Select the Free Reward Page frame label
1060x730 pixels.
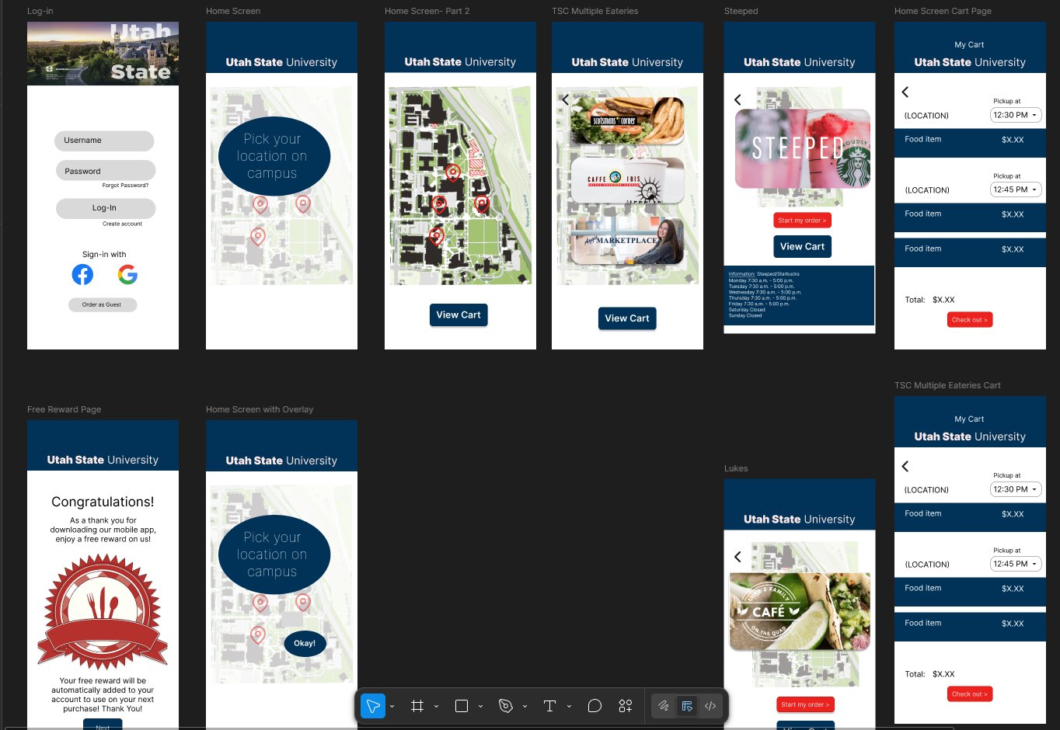click(65, 409)
